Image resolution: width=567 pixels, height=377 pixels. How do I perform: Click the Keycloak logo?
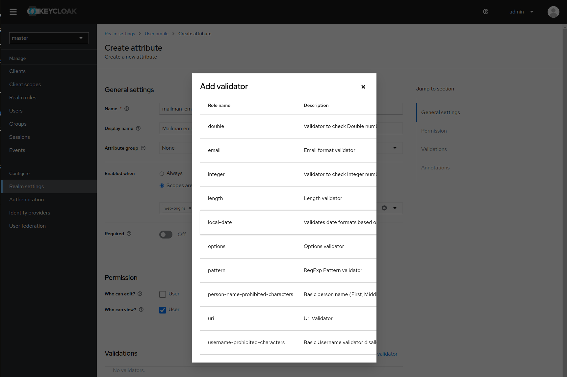[51, 11]
